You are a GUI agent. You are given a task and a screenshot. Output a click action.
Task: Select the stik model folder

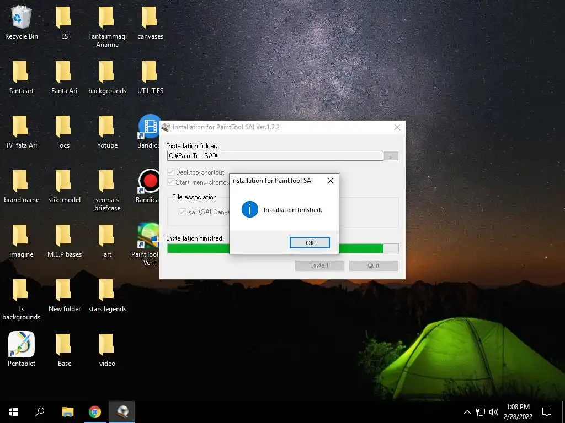[64, 186]
